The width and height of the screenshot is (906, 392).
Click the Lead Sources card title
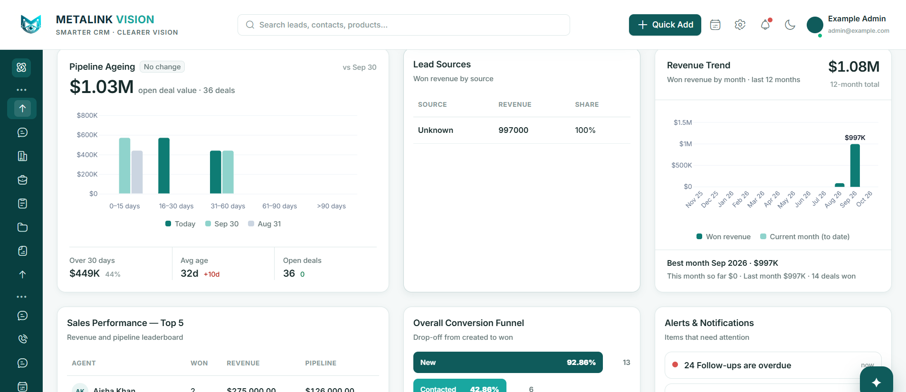[442, 65]
